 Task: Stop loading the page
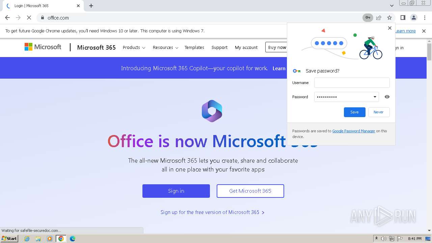[29, 18]
